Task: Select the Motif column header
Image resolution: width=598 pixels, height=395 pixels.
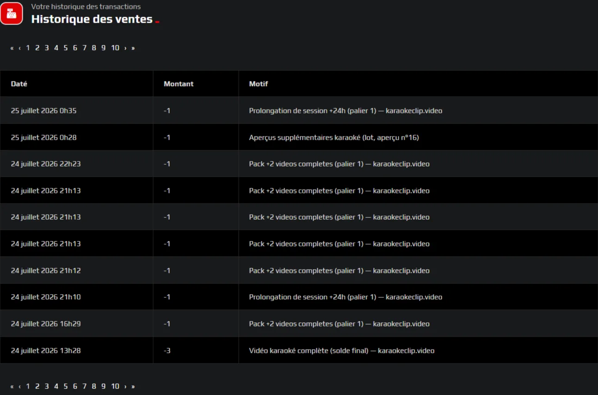Action: coord(259,84)
